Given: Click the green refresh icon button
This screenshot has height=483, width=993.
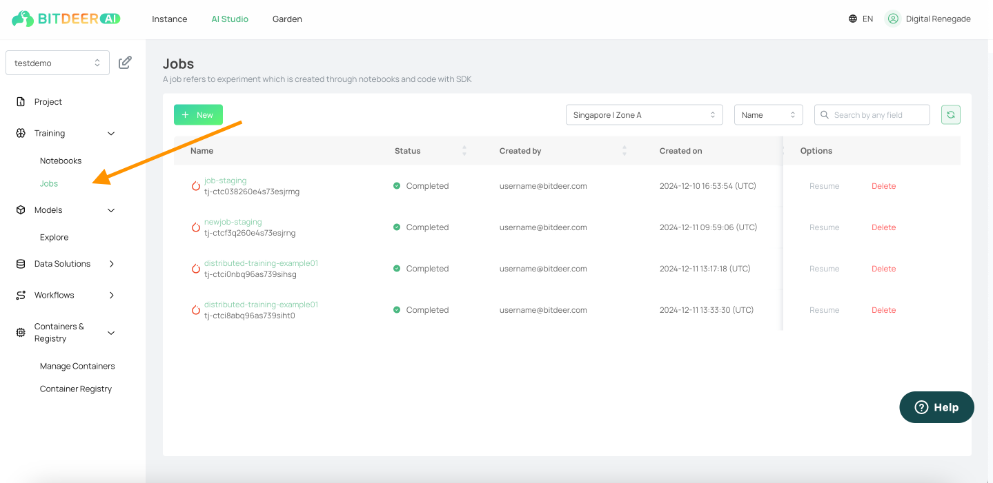Looking at the screenshot, I should point(950,115).
